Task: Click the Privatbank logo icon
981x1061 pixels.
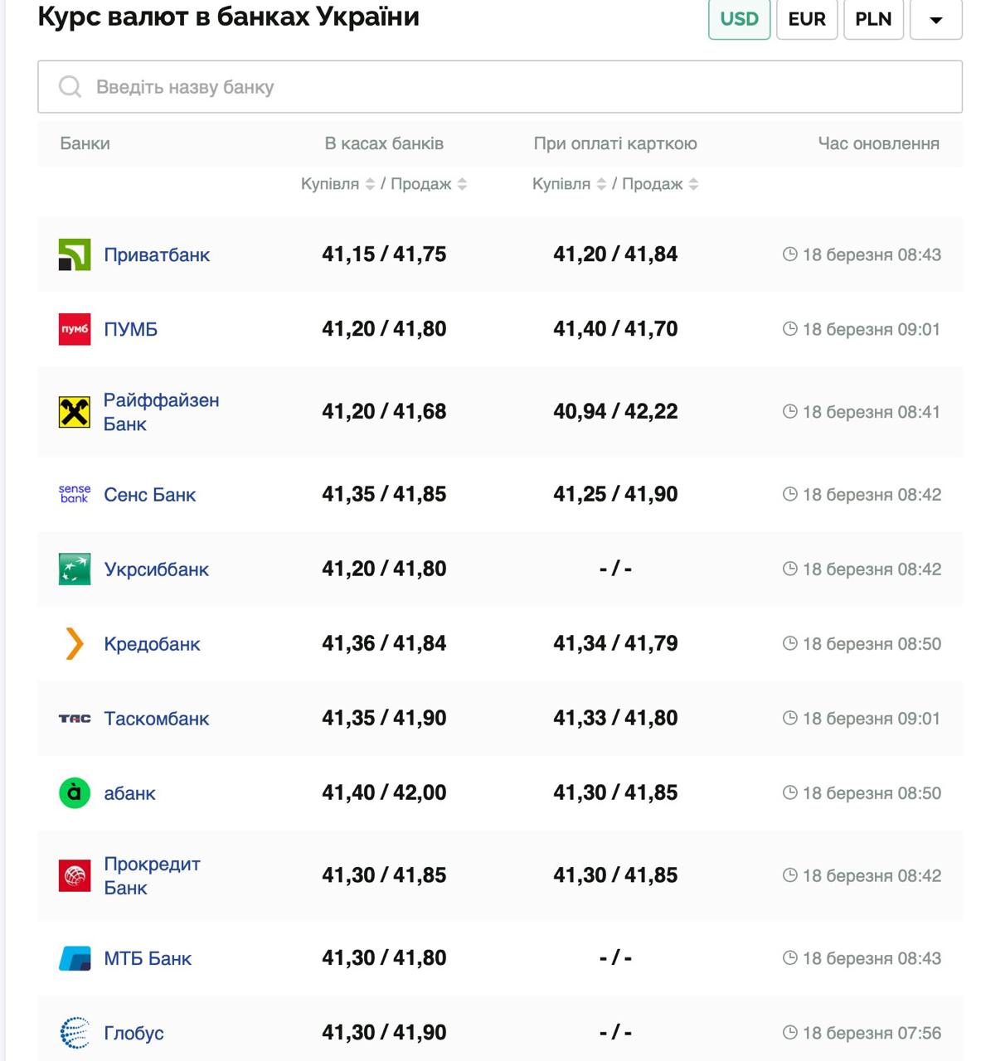Action: [74, 254]
